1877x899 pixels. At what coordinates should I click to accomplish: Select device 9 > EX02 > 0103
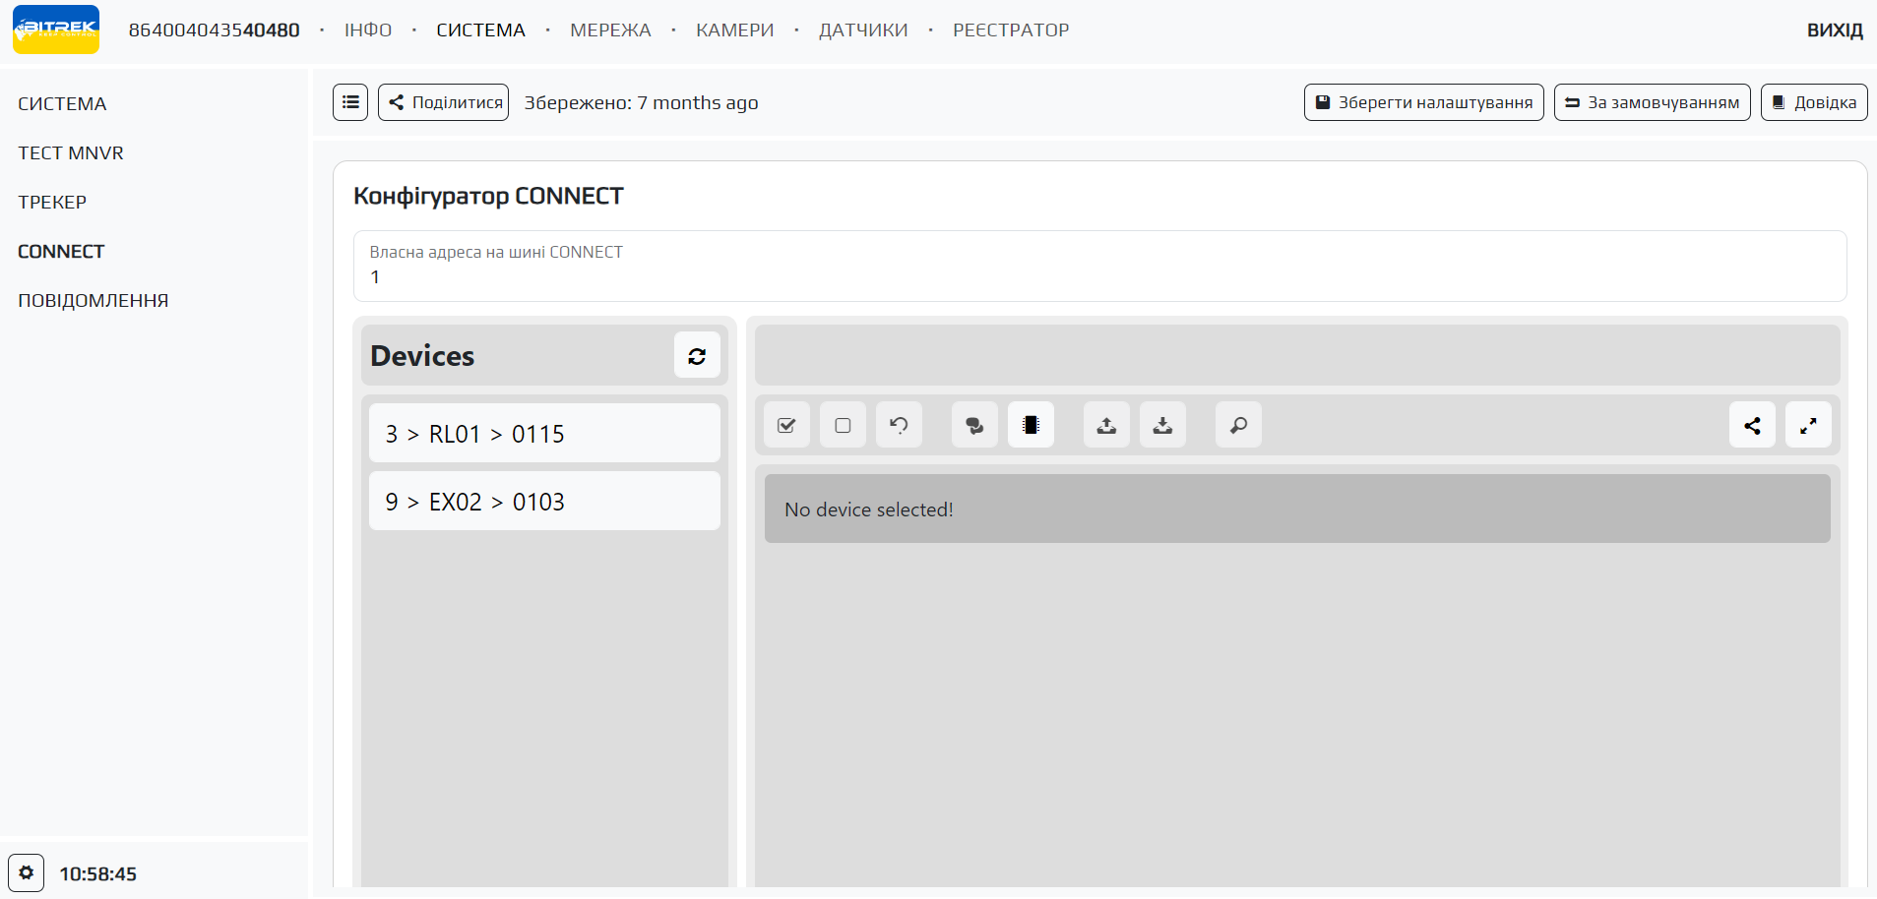coord(544,502)
